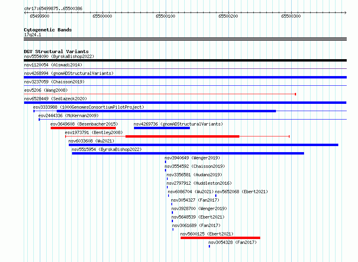Click nsv3940649 (Wenger2019) label
The width and height of the screenshot is (358, 262).
[192, 158]
